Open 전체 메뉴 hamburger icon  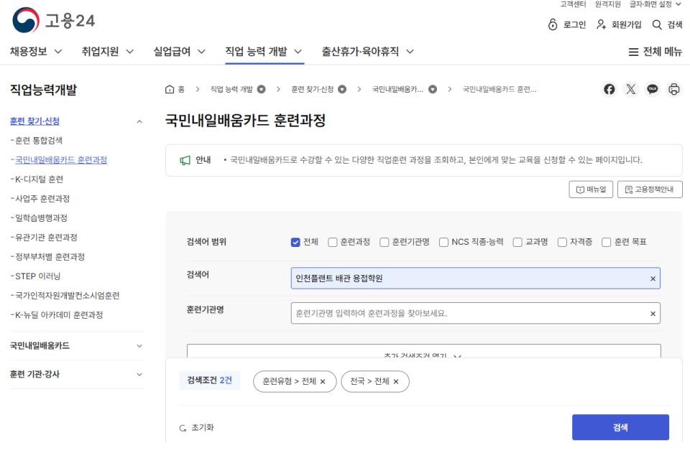633,52
